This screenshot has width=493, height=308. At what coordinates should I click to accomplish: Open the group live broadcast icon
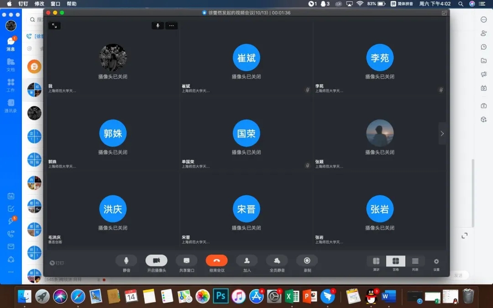483,88
